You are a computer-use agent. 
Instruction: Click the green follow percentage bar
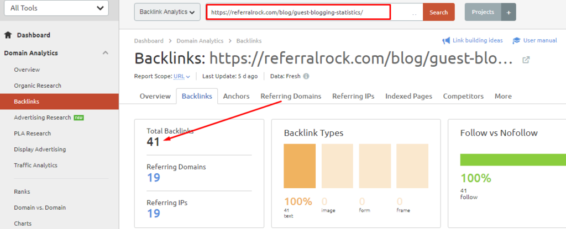(512, 159)
